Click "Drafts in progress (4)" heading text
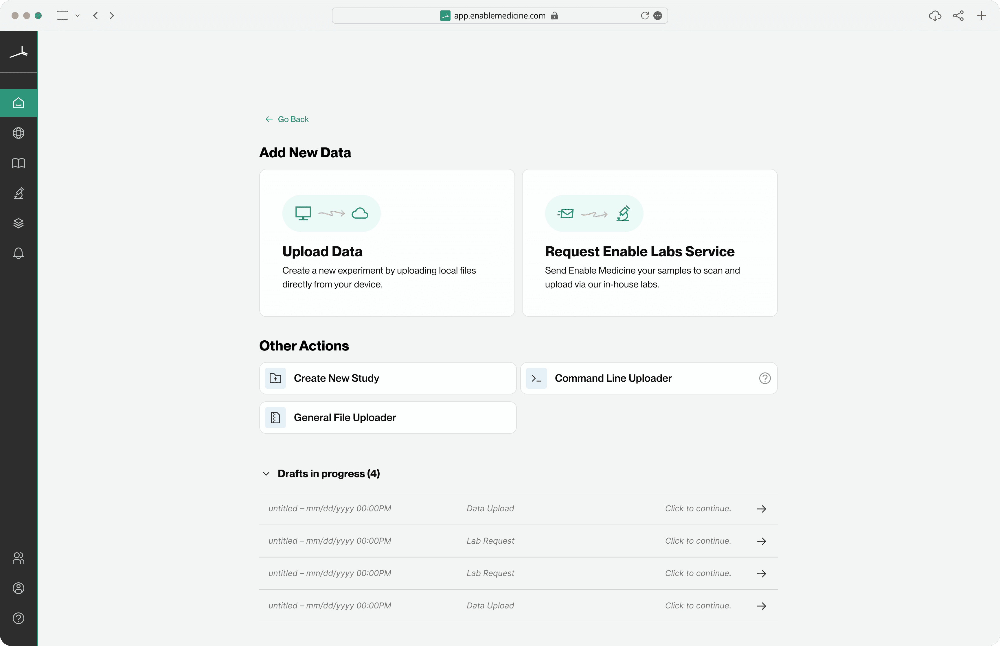The image size is (1000, 646). point(329,474)
